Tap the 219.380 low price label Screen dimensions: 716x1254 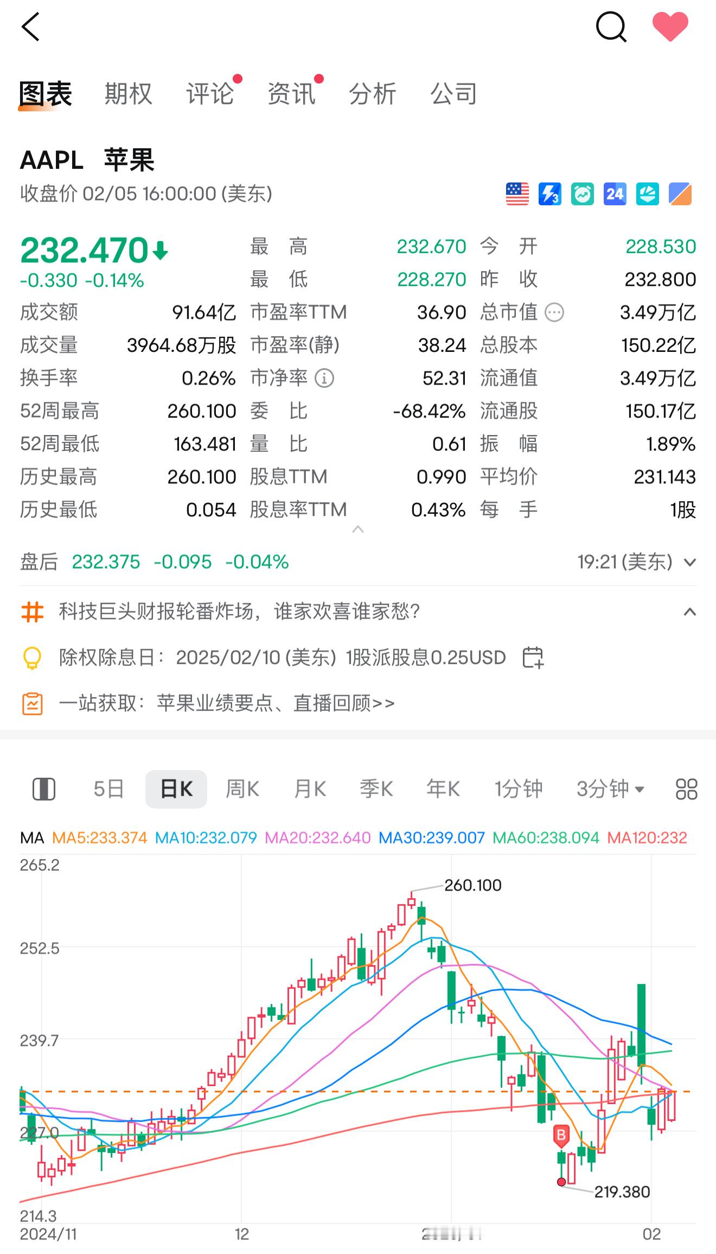(x=622, y=1192)
